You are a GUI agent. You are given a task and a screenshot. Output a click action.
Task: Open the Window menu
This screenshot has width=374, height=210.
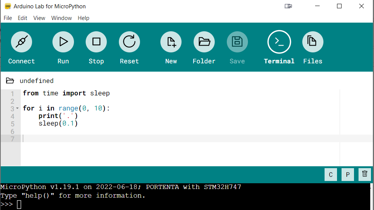(x=62, y=18)
